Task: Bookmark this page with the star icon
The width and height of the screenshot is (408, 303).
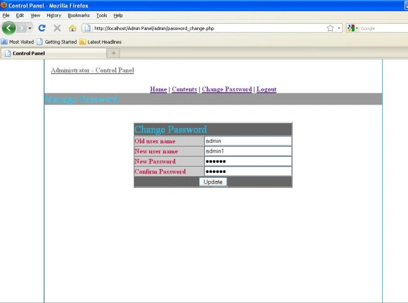Action: click(x=330, y=28)
